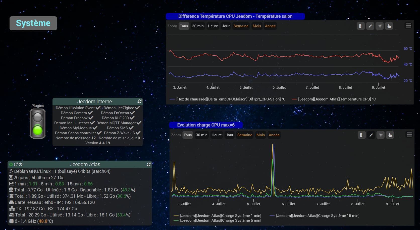Refresh the Jeedom interne widget
Screen dimensions: 420x230
click(139, 101)
